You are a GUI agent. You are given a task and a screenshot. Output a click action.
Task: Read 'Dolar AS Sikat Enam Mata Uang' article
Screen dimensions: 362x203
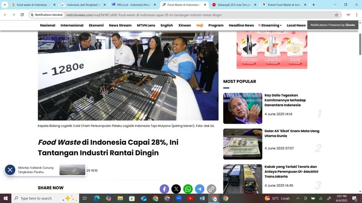click(292, 133)
